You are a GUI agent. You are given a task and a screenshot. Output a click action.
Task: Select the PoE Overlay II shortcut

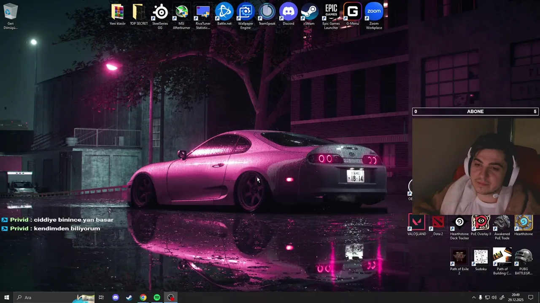pos(481,225)
